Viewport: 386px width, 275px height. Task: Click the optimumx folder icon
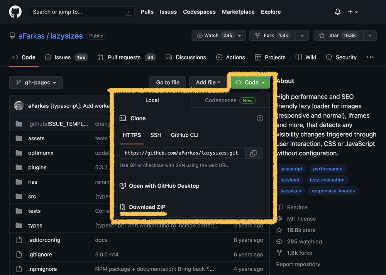19,153
